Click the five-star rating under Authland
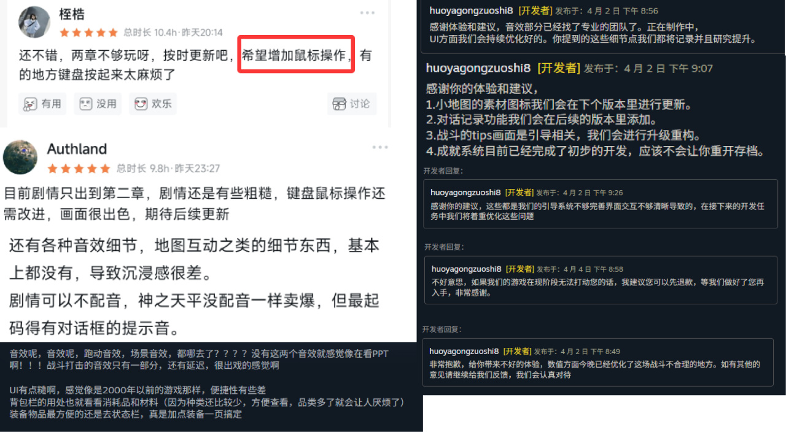786x432 pixels. point(79,168)
